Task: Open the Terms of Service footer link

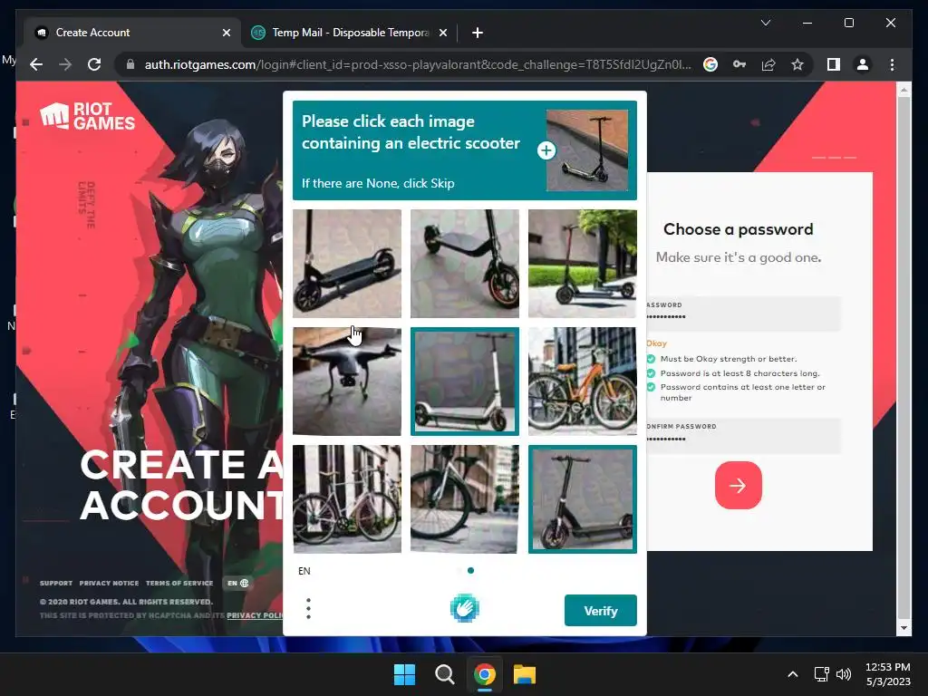Action: pyautogui.click(x=179, y=583)
